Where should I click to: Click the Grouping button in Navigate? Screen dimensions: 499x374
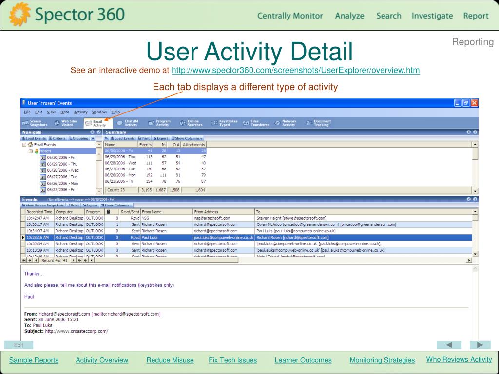coord(78,138)
